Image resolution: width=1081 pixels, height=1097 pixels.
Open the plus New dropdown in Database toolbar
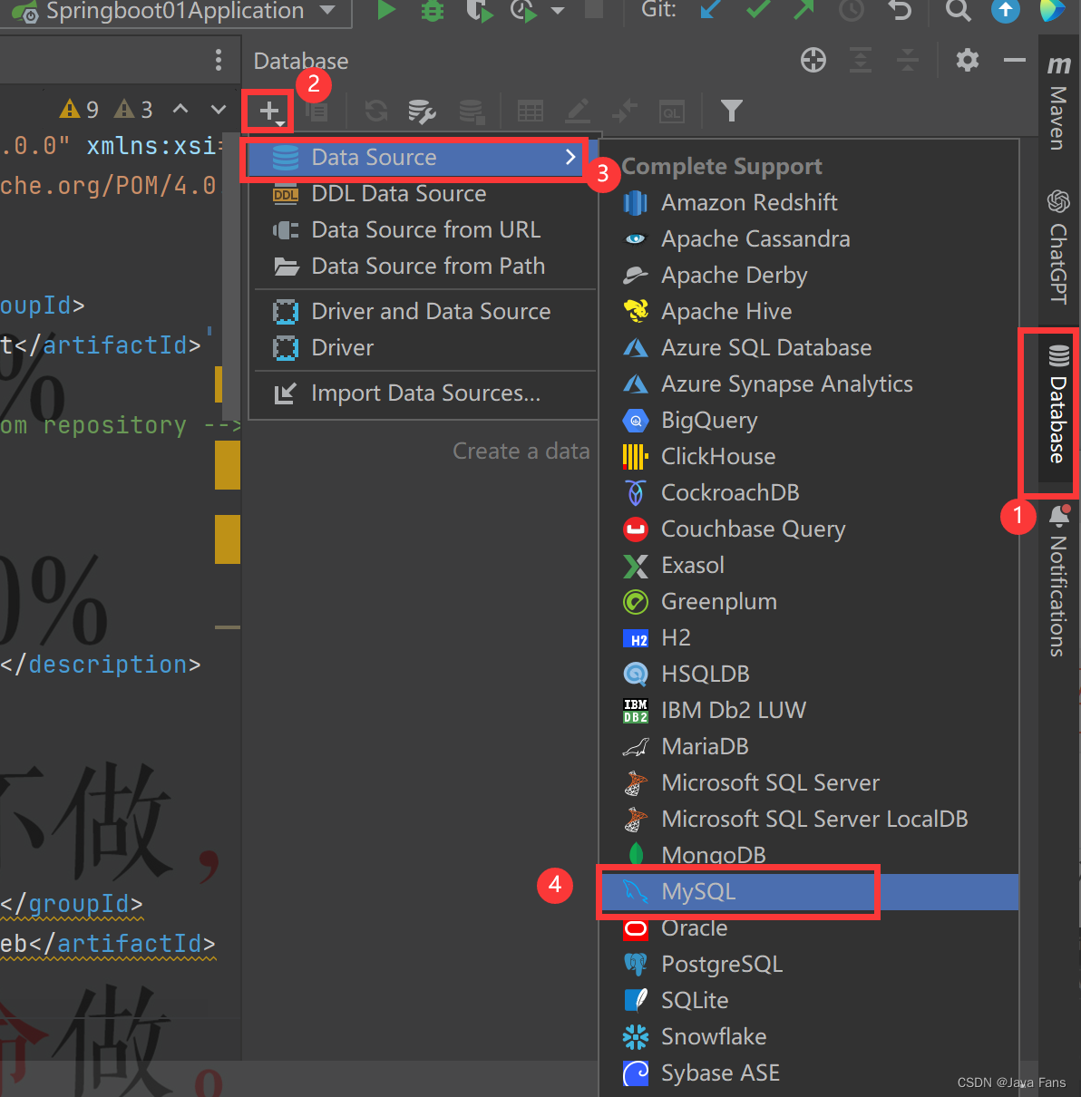[270, 112]
